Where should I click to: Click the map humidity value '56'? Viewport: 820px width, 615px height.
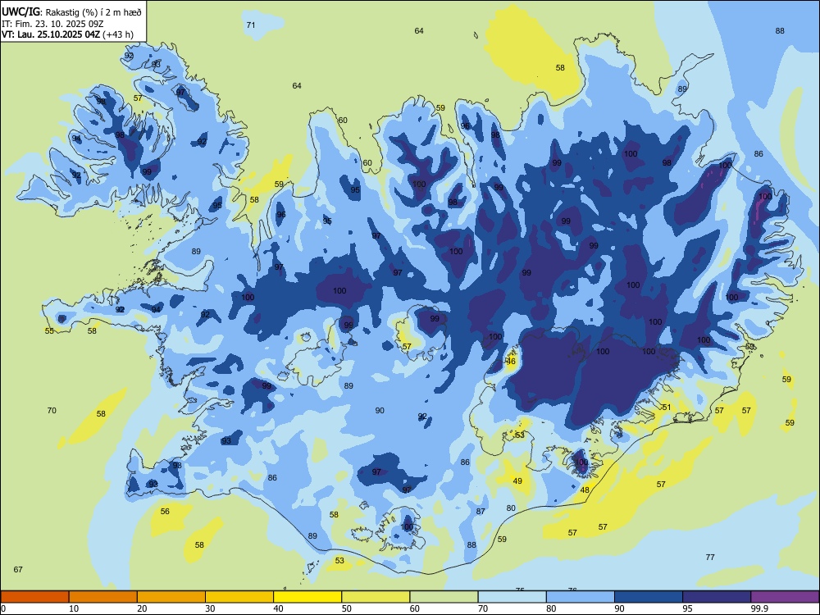pos(165,512)
